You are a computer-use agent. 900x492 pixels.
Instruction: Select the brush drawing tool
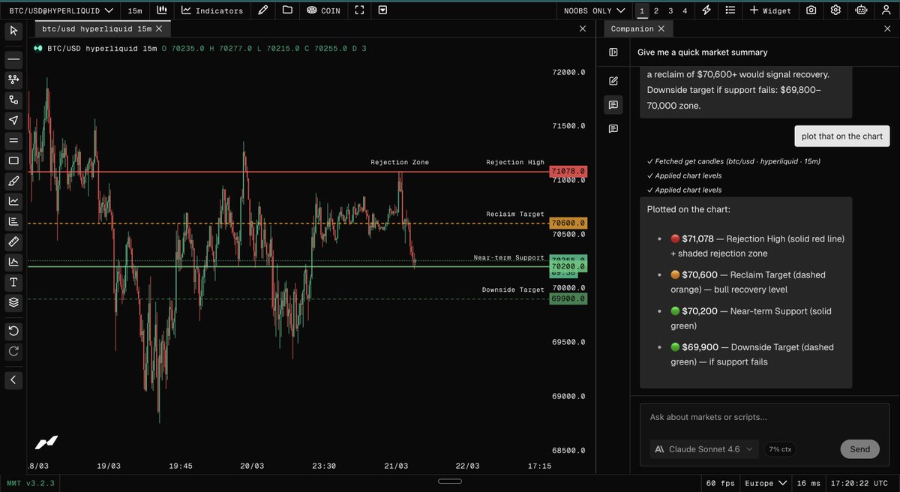13,181
